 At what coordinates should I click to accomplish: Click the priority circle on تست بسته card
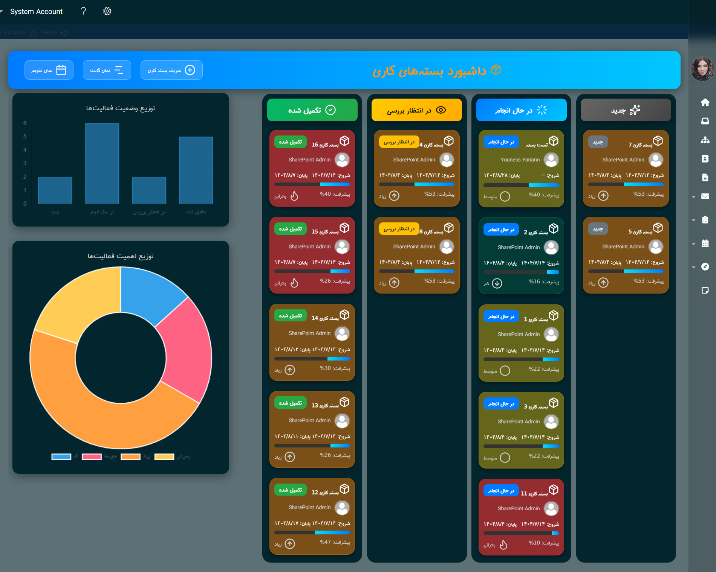[x=505, y=196]
